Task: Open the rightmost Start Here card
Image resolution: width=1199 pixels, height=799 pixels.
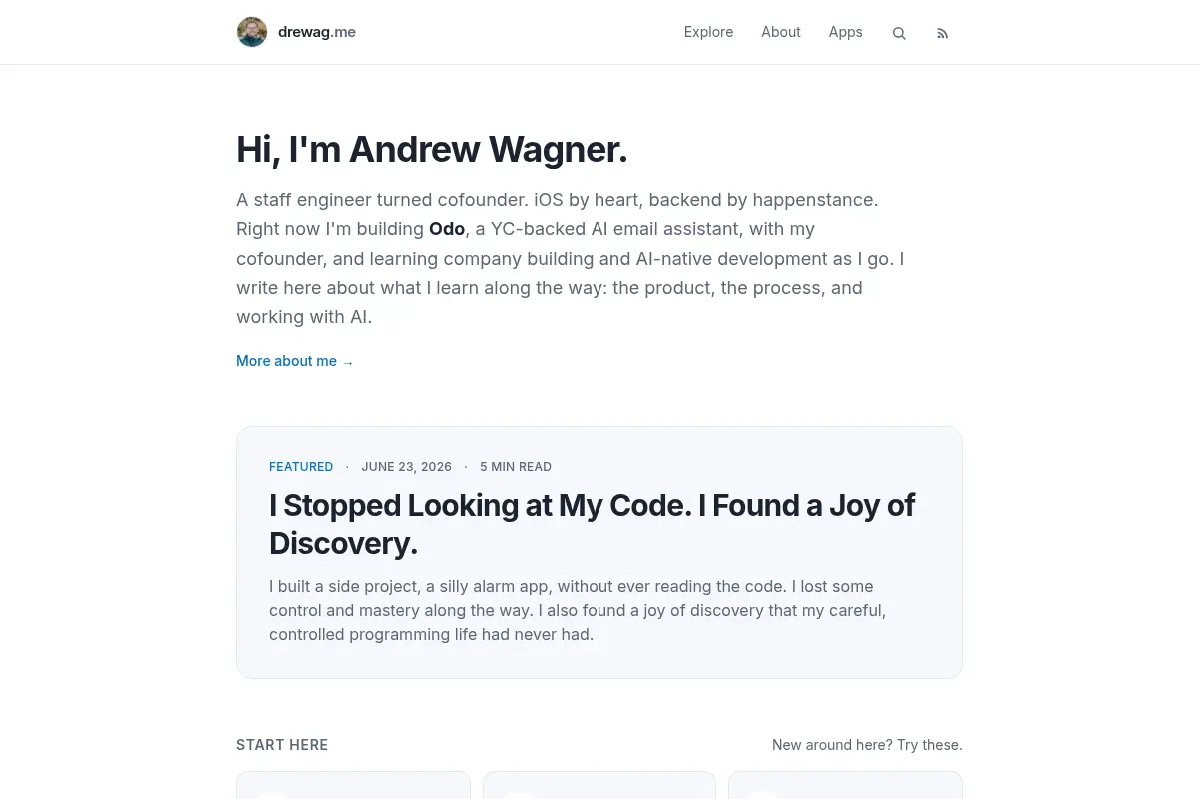Action: coord(845,785)
